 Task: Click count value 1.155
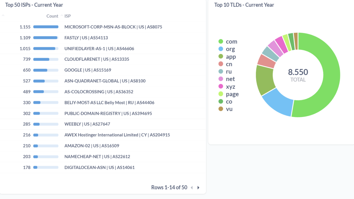tap(25, 27)
